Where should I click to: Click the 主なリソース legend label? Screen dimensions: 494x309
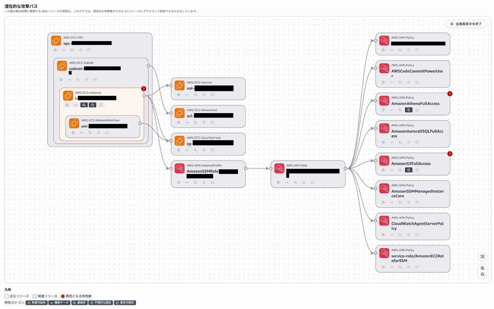pyautogui.click(x=19, y=296)
